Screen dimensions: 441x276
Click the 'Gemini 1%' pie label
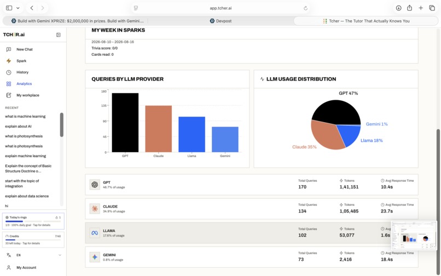(376, 124)
